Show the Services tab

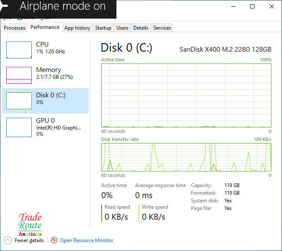coord(162,28)
